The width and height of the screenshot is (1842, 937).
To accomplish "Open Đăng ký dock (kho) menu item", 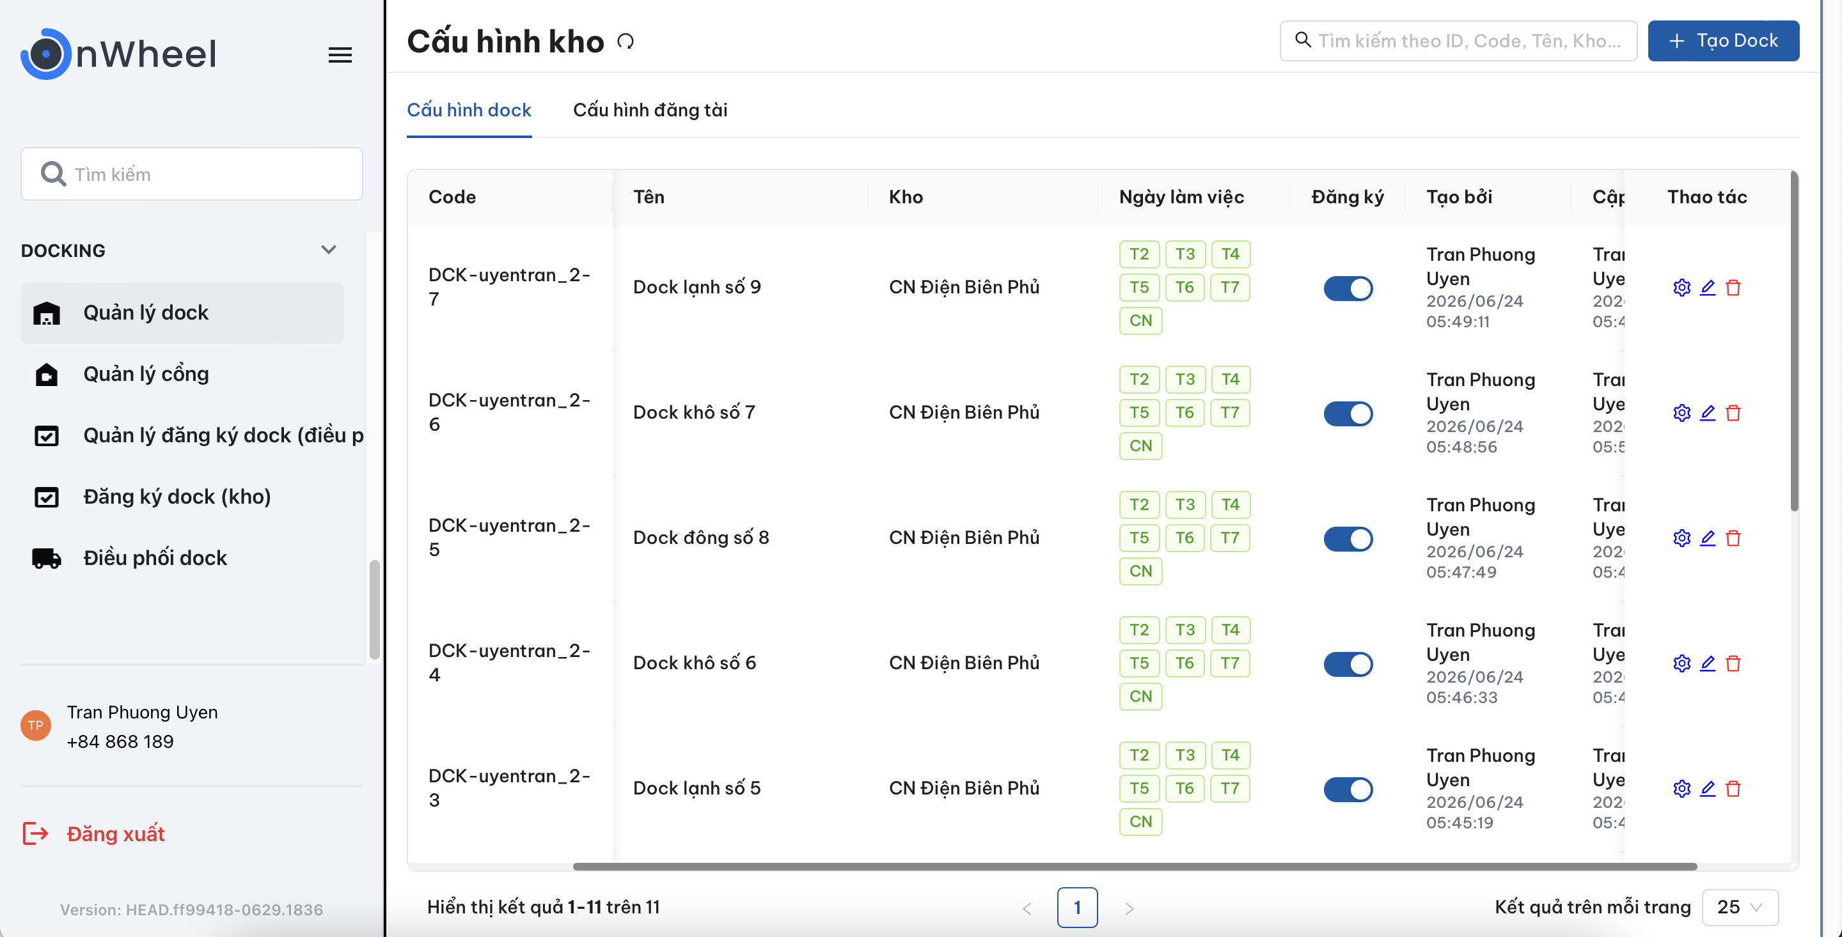I will (x=182, y=497).
